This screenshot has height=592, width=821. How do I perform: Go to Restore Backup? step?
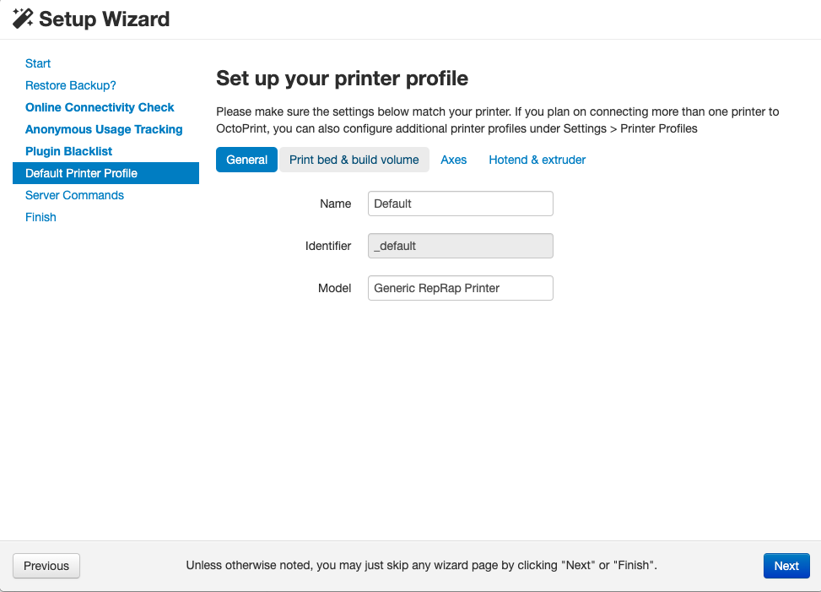[71, 85]
